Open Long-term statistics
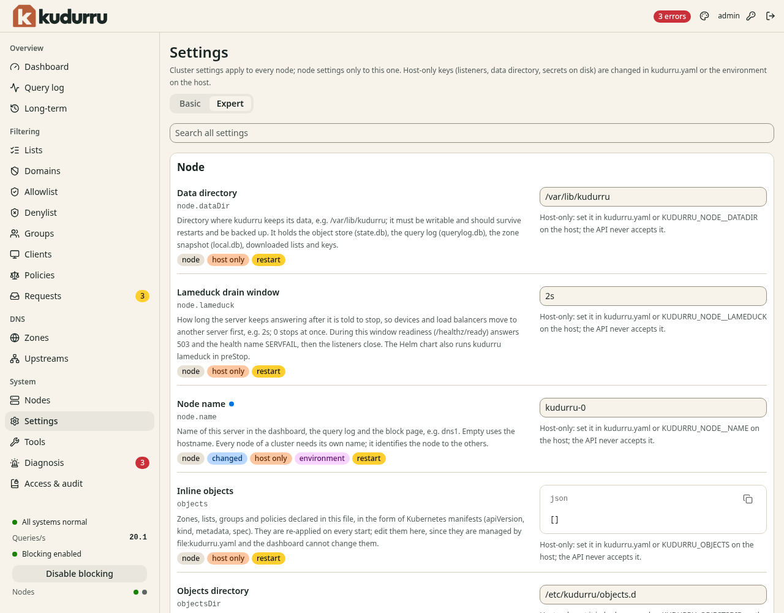 click(80, 109)
